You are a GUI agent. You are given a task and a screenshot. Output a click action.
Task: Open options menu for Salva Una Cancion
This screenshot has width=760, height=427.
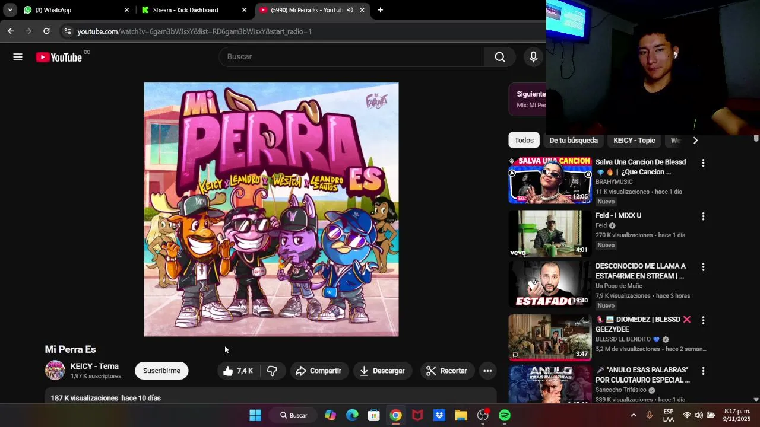point(703,163)
